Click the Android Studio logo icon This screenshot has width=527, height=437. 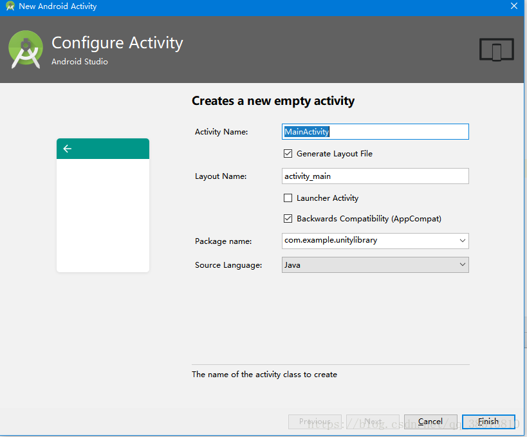coord(26,50)
